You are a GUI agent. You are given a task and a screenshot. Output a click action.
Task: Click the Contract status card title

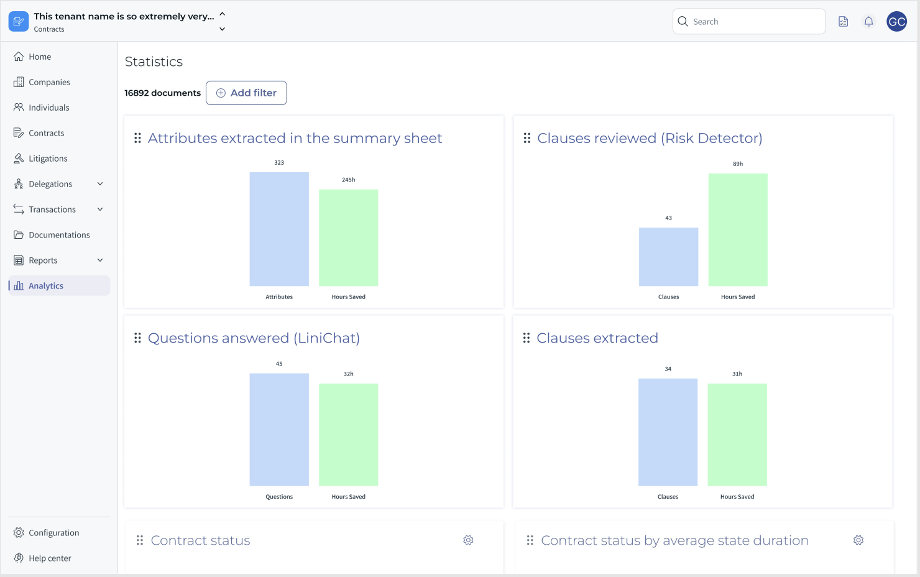coord(200,540)
